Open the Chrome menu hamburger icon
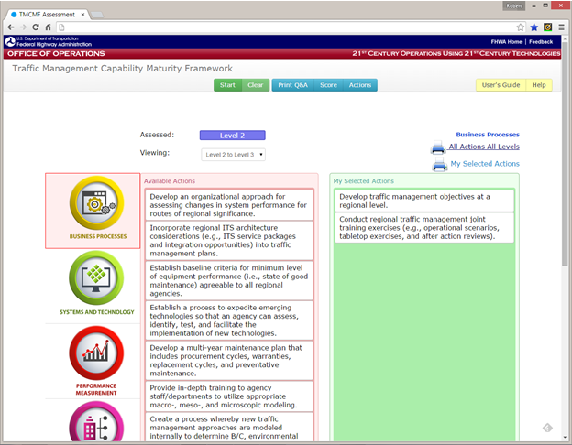 561,27
